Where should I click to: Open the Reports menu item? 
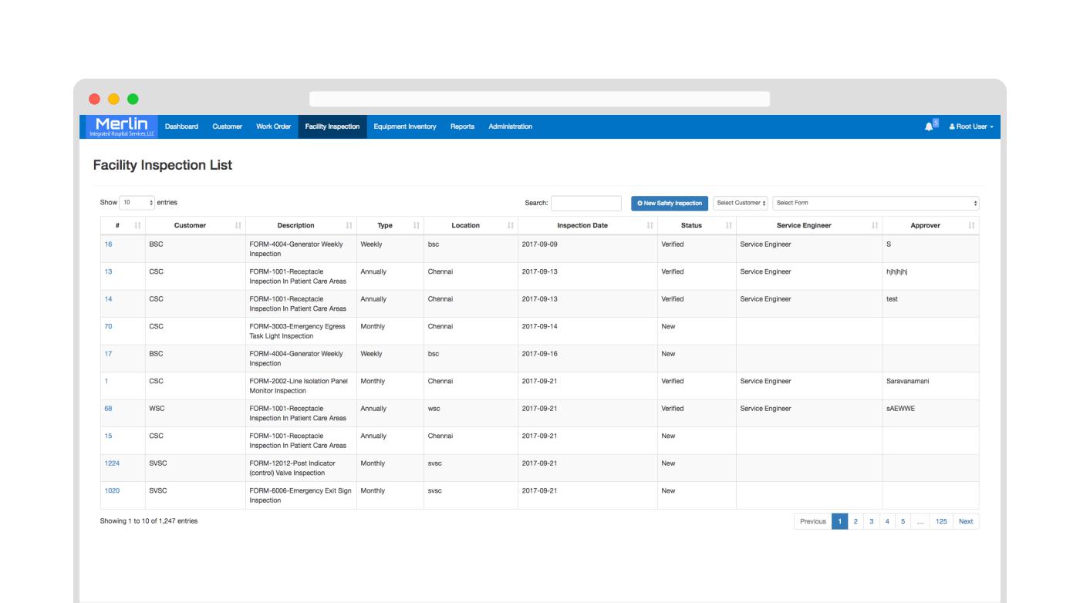pos(462,126)
